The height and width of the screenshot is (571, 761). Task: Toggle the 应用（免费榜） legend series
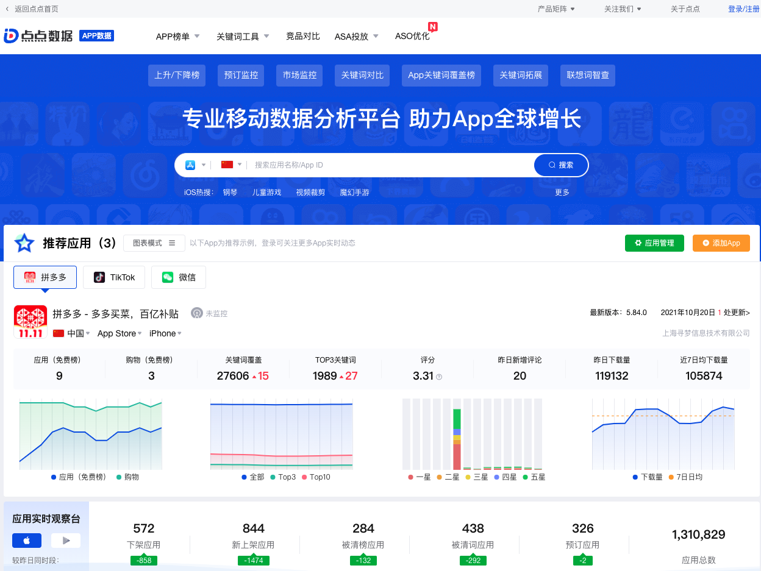[x=79, y=477]
